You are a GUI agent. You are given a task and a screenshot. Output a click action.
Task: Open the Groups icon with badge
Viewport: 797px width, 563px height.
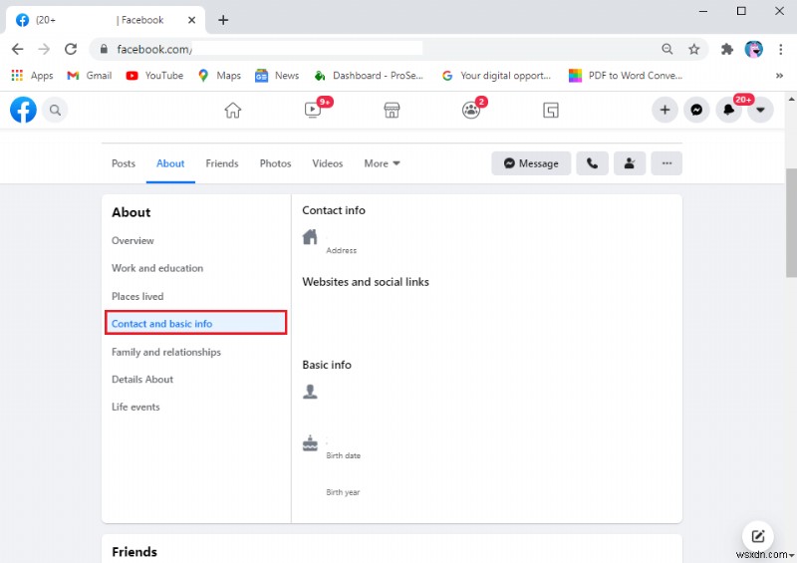[x=471, y=110]
